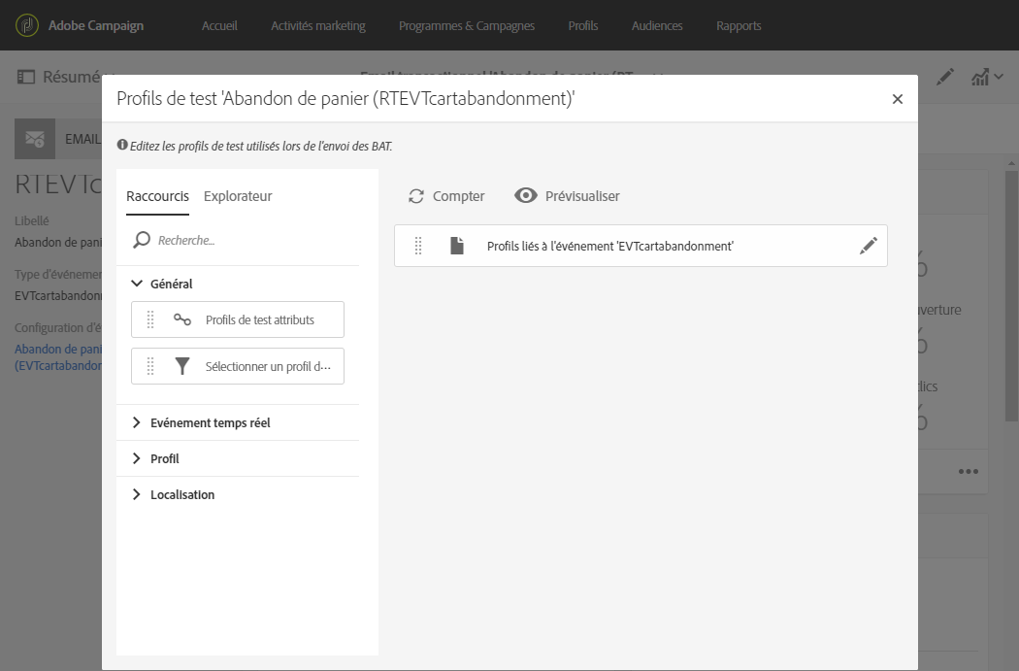Click into the Recherche search field
The height and width of the screenshot is (671, 1019).
pos(252,240)
